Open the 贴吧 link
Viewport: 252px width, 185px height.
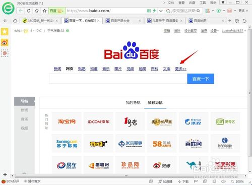pos(82,69)
